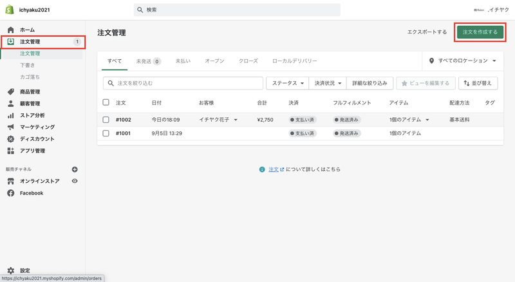Click the 販売チャネル section label

coord(19,169)
